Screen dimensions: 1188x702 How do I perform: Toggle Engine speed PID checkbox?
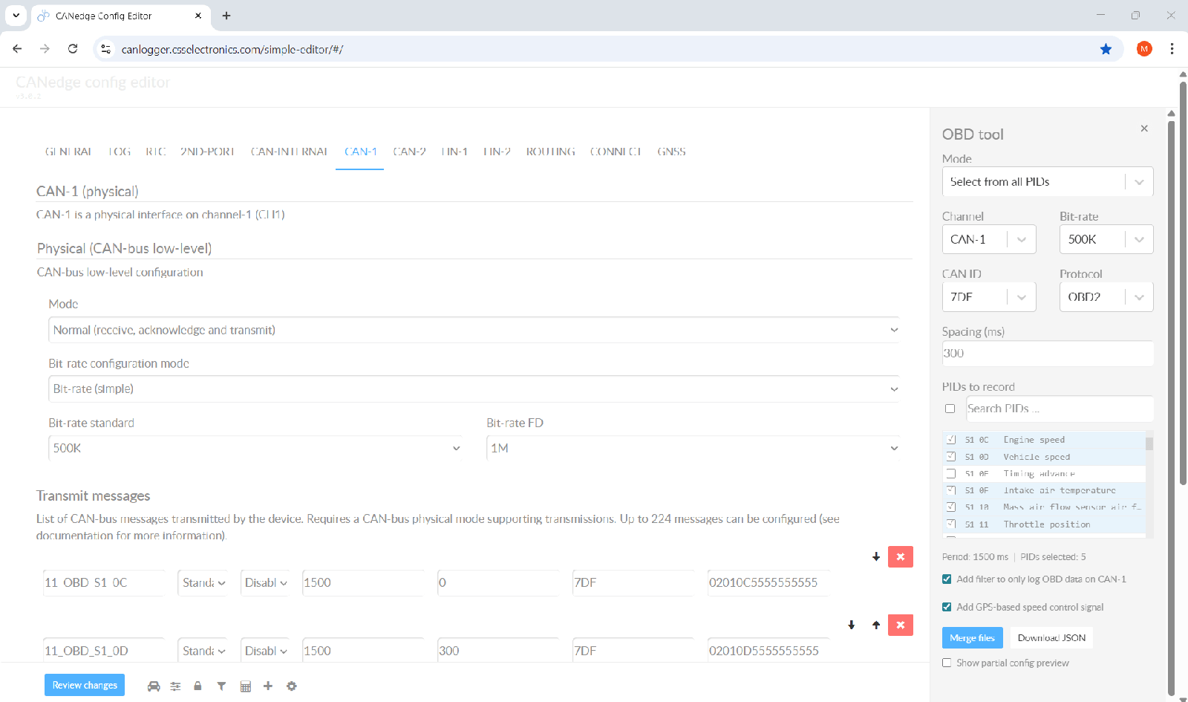pos(951,440)
